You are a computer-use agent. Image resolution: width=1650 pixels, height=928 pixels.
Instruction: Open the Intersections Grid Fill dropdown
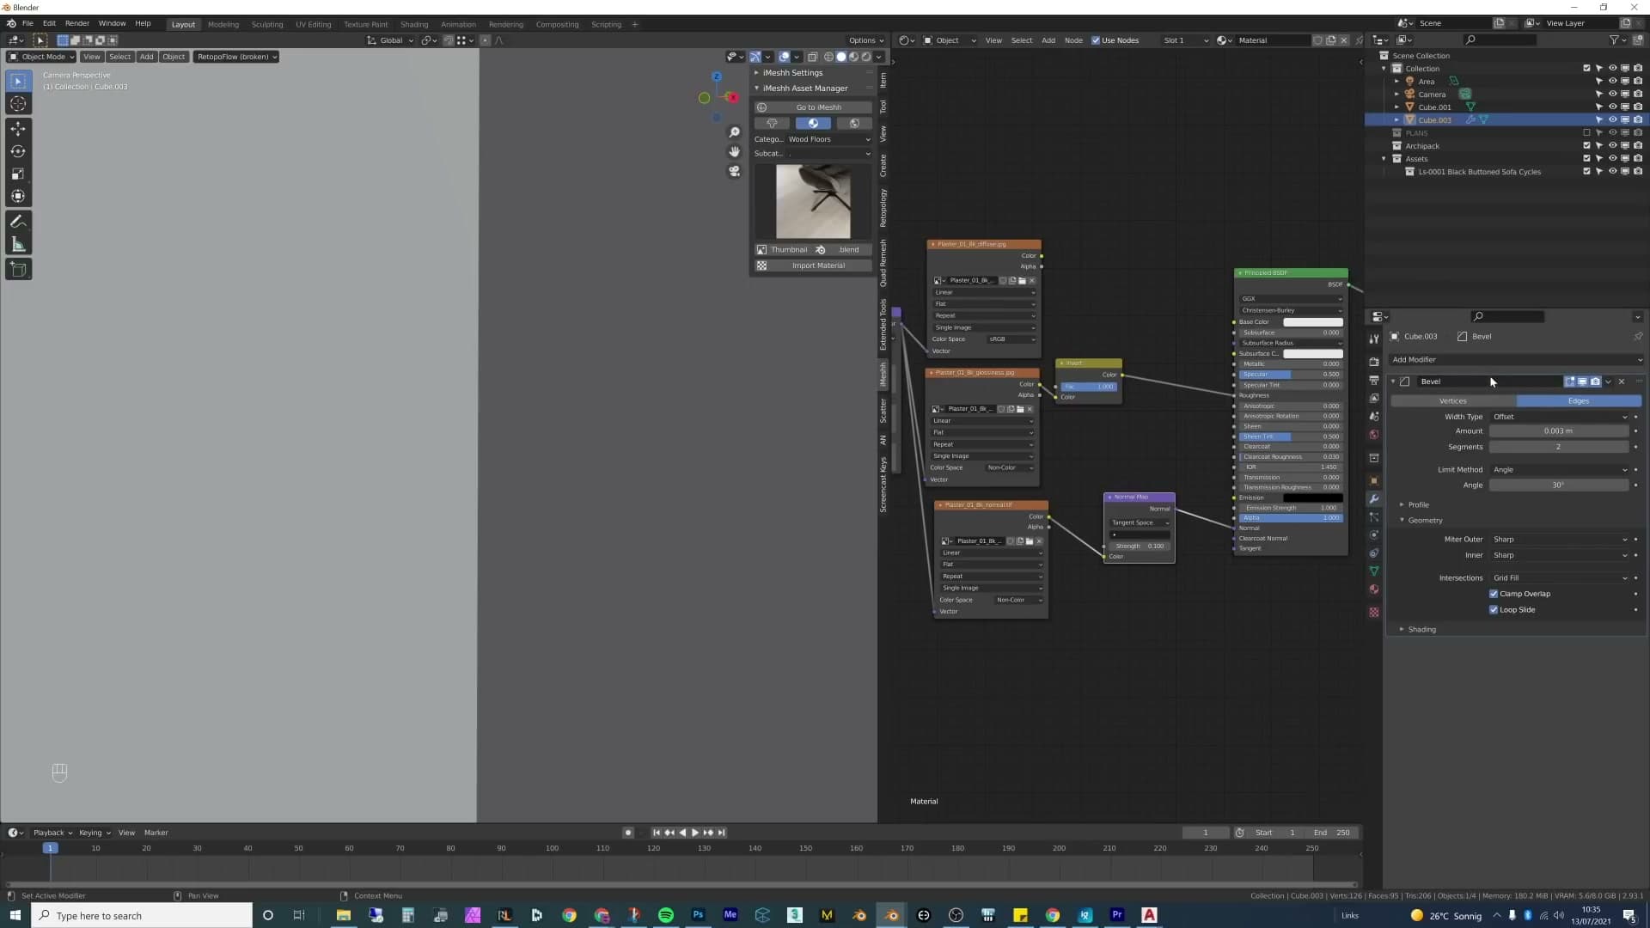[1560, 578]
